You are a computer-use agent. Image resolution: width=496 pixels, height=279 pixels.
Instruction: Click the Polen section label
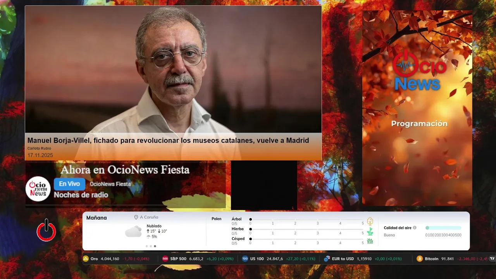[217, 219]
